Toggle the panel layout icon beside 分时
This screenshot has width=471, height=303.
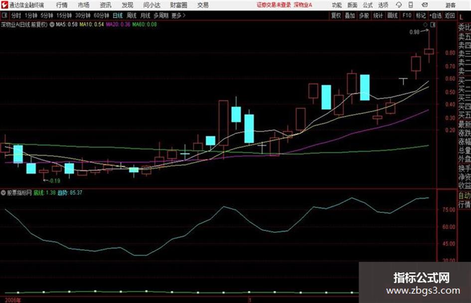tap(4, 15)
